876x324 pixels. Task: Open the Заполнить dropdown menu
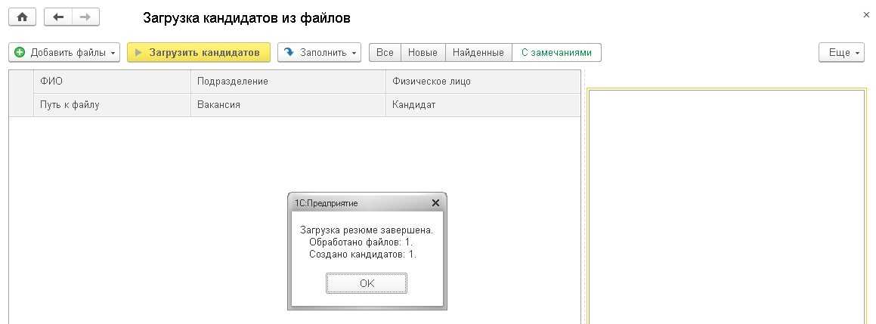pos(354,53)
